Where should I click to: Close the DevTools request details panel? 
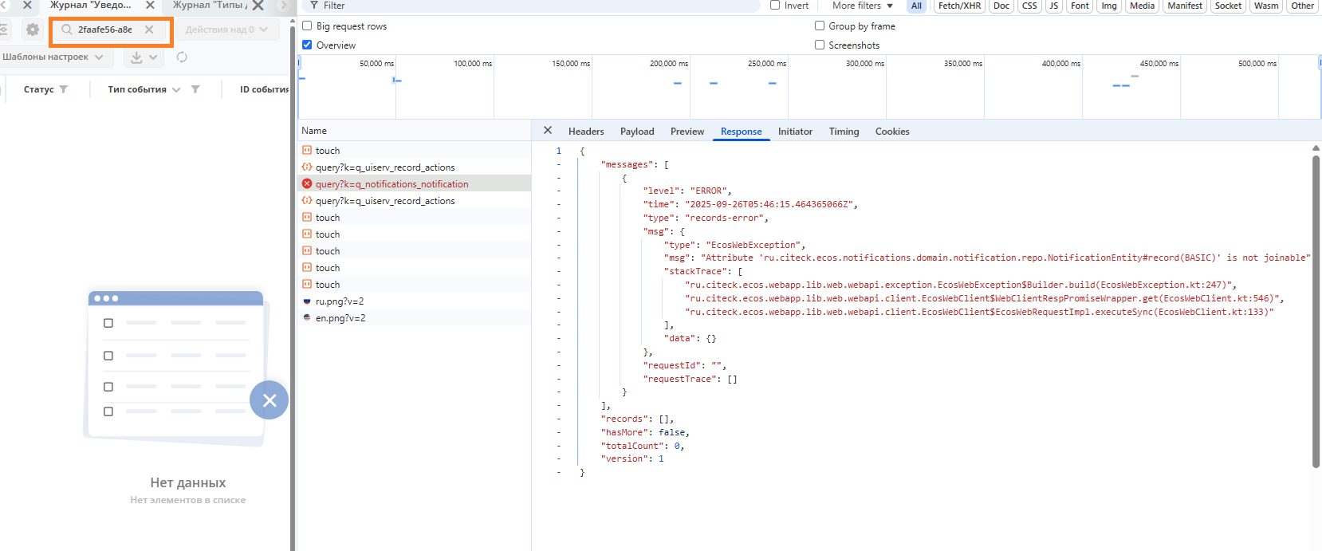[x=547, y=131]
